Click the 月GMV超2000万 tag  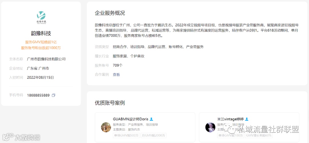click(x=154, y=135)
